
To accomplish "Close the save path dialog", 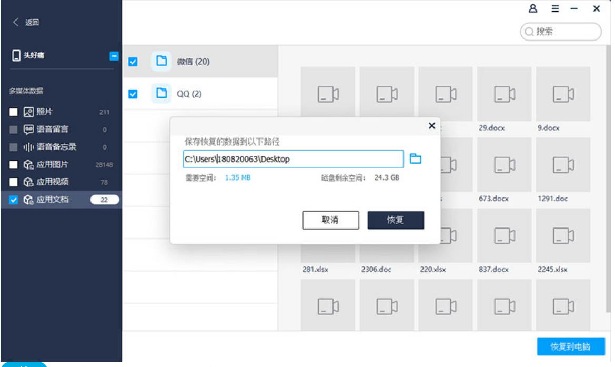I will pos(432,126).
